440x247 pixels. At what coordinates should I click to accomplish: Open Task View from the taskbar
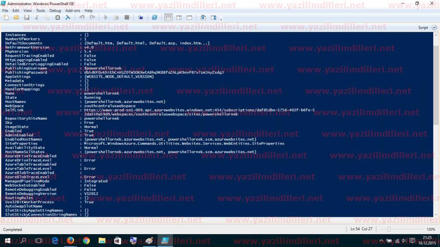[x=39, y=241]
